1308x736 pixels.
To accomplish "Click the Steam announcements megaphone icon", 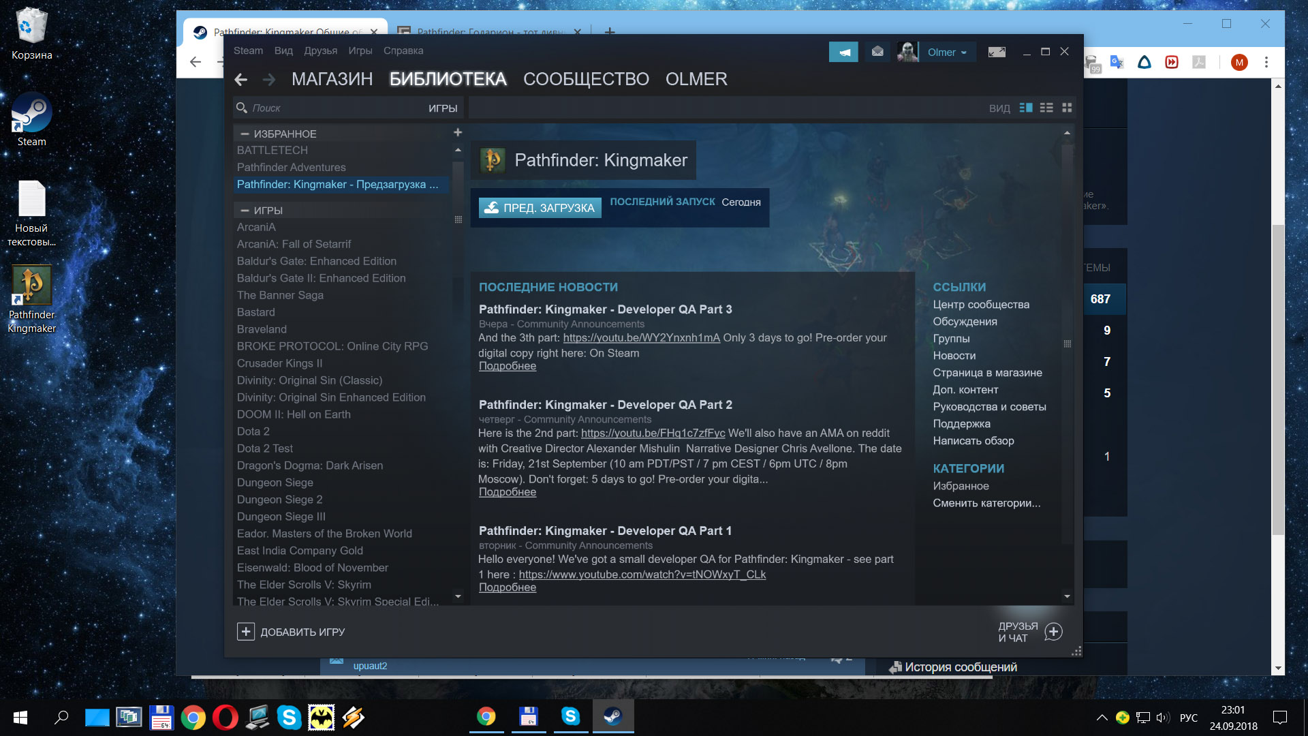I will (843, 52).
